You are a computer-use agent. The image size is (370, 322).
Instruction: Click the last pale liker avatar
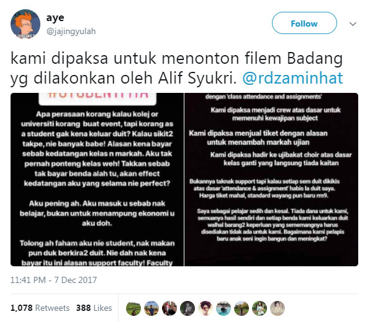pyautogui.click(x=277, y=308)
